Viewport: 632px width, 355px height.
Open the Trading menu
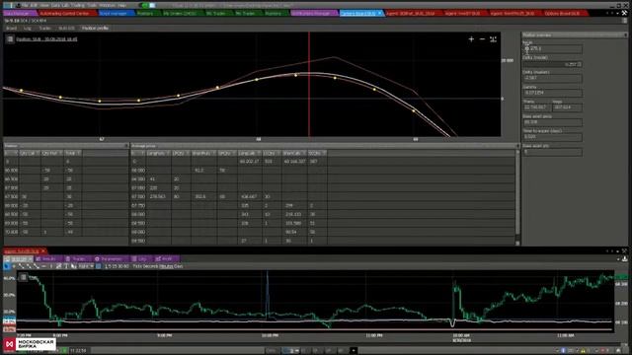pos(77,5)
